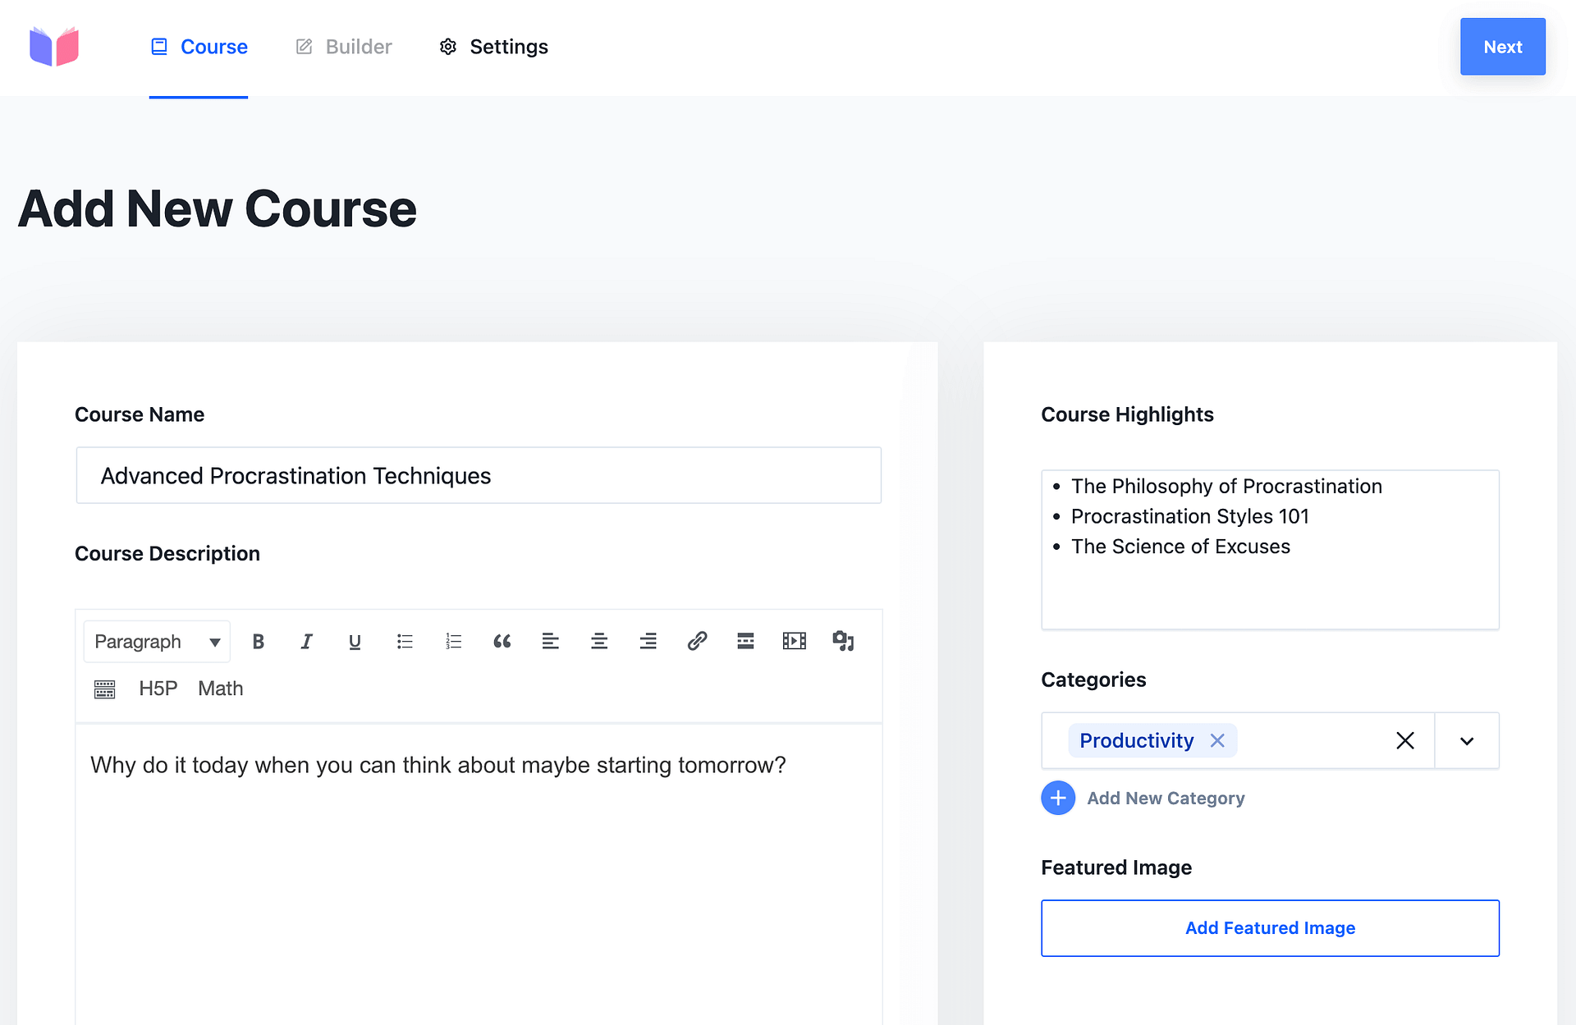Embed a video in the course description
The image size is (1576, 1025).
point(795,641)
